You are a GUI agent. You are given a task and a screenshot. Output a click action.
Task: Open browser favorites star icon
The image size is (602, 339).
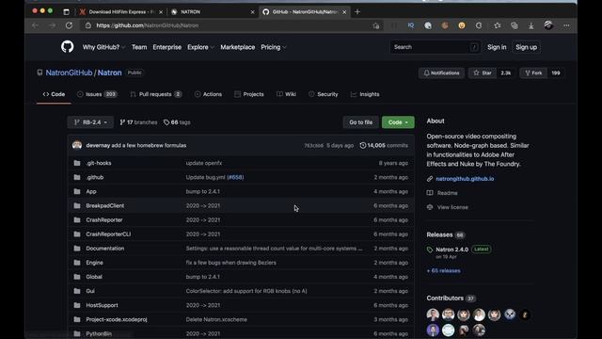click(498, 25)
